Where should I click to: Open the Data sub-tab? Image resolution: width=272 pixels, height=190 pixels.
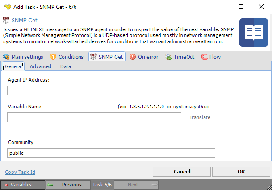point(66,66)
